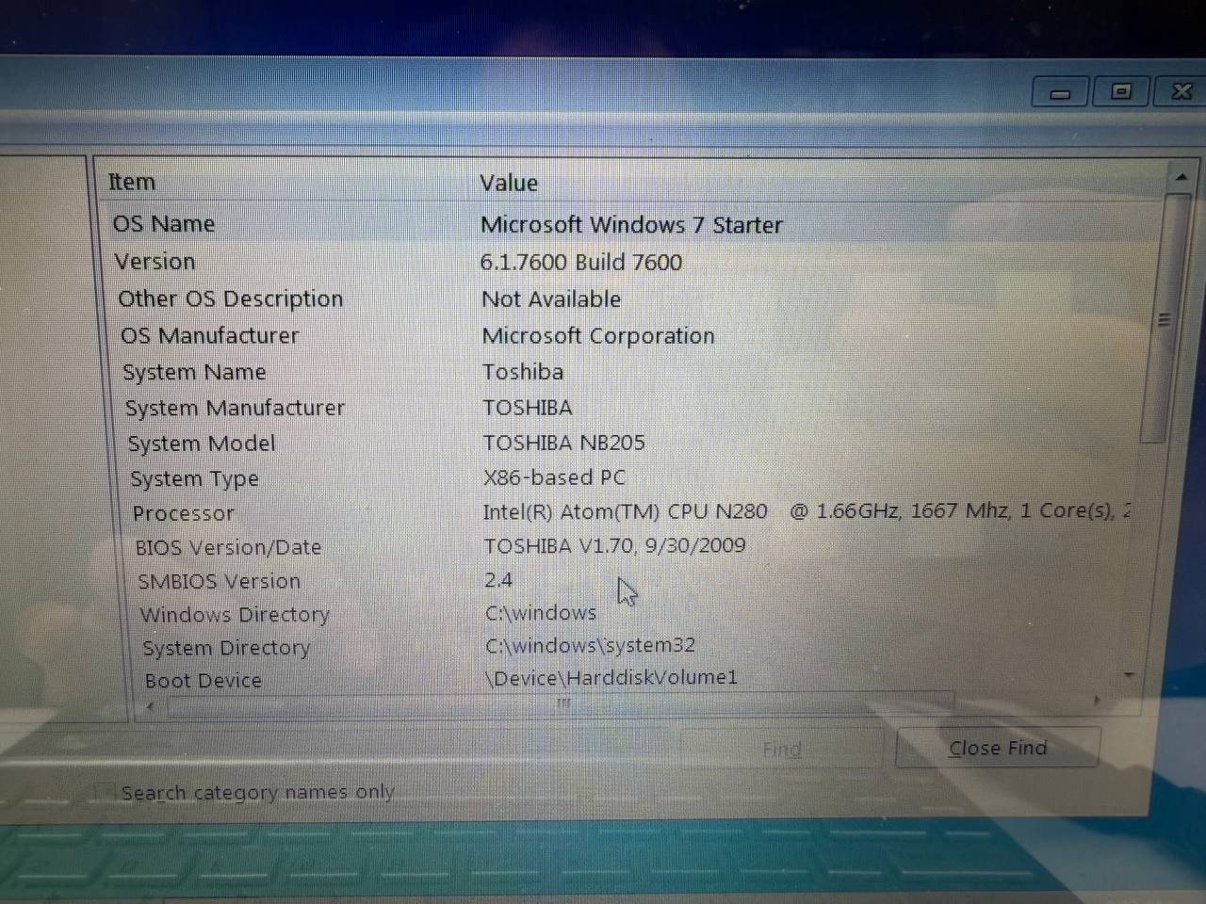Screen dimensions: 1206x904
Task: Select '6.1.7600 Build 7600' value
Action: click(581, 262)
